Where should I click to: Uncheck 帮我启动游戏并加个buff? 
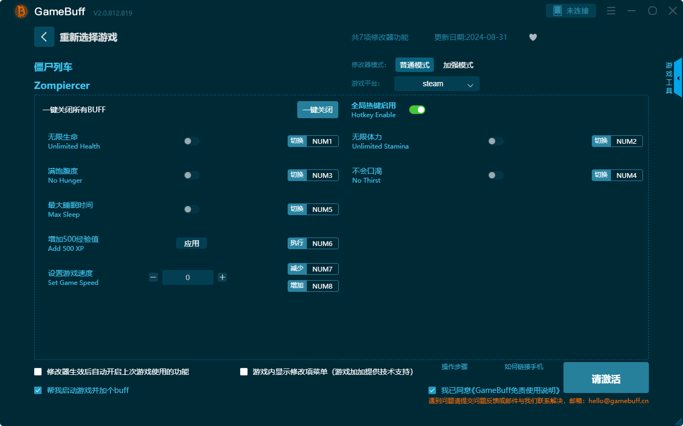(37, 390)
